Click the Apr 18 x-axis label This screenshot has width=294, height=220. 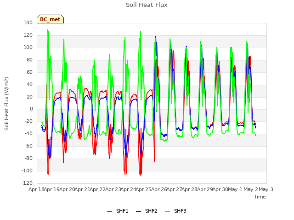coord(36,189)
